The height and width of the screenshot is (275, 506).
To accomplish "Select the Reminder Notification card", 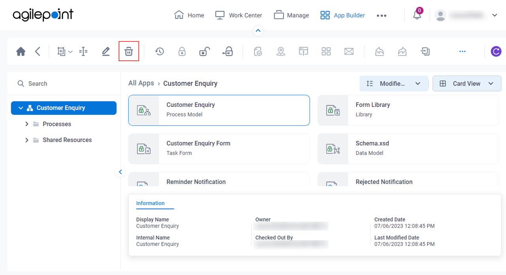I will pos(219,179).
